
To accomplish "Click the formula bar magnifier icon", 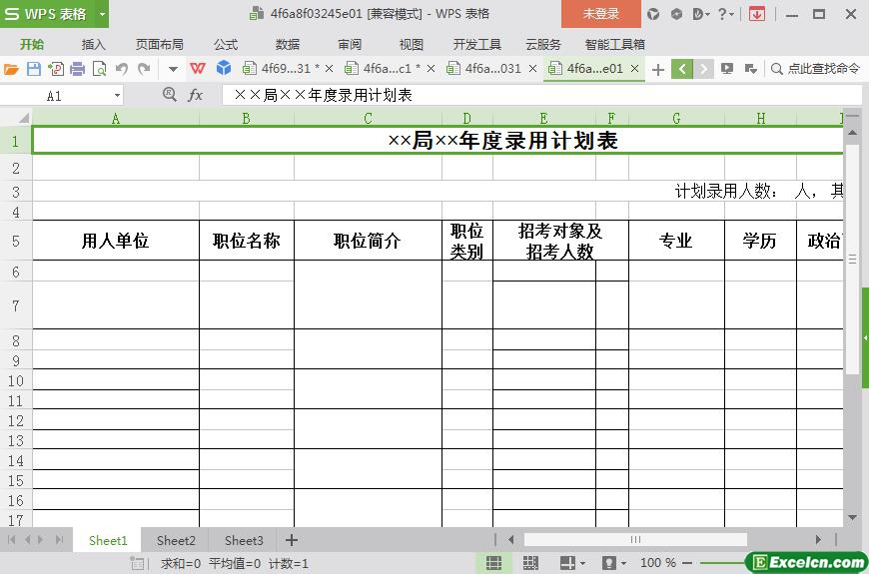I will coord(170,94).
